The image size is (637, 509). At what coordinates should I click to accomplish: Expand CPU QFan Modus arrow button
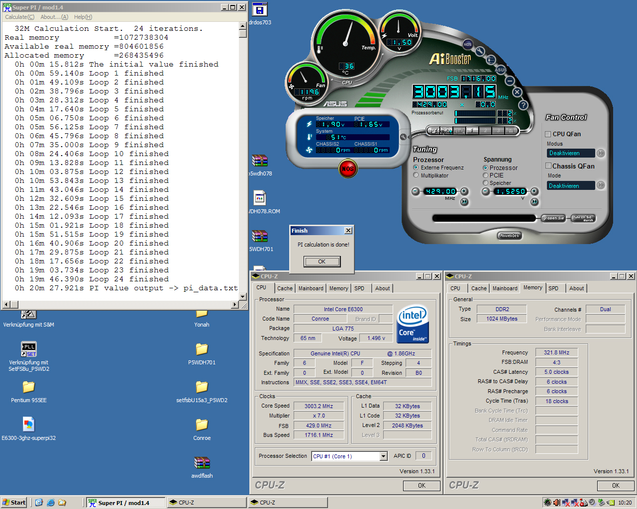[x=601, y=153]
